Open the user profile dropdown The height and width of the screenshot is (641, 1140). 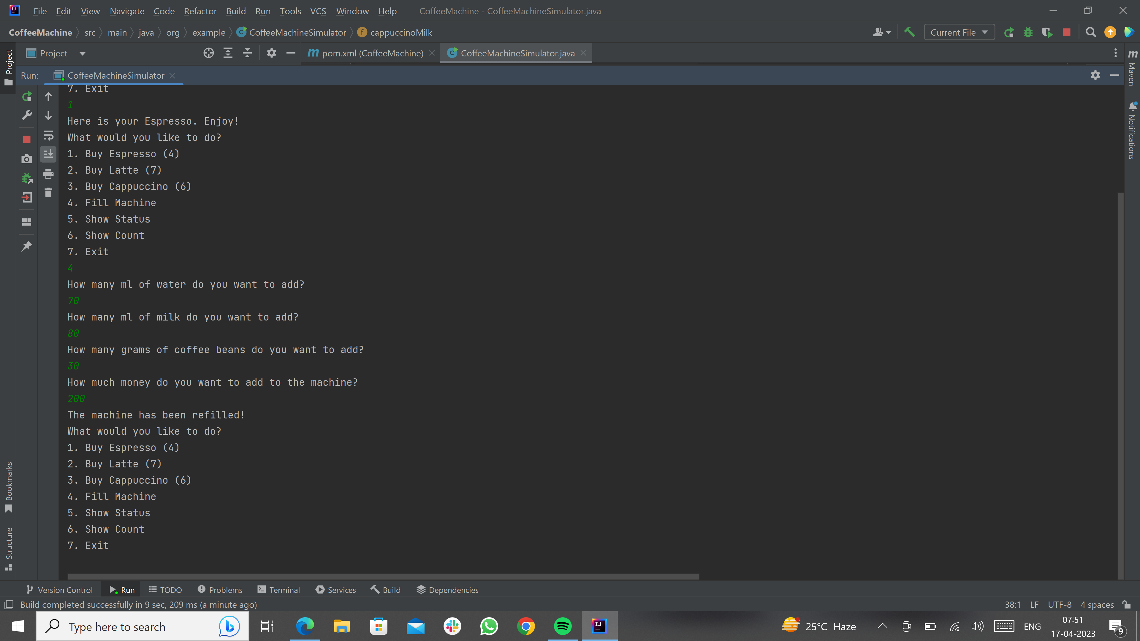(x=881, y=32)
